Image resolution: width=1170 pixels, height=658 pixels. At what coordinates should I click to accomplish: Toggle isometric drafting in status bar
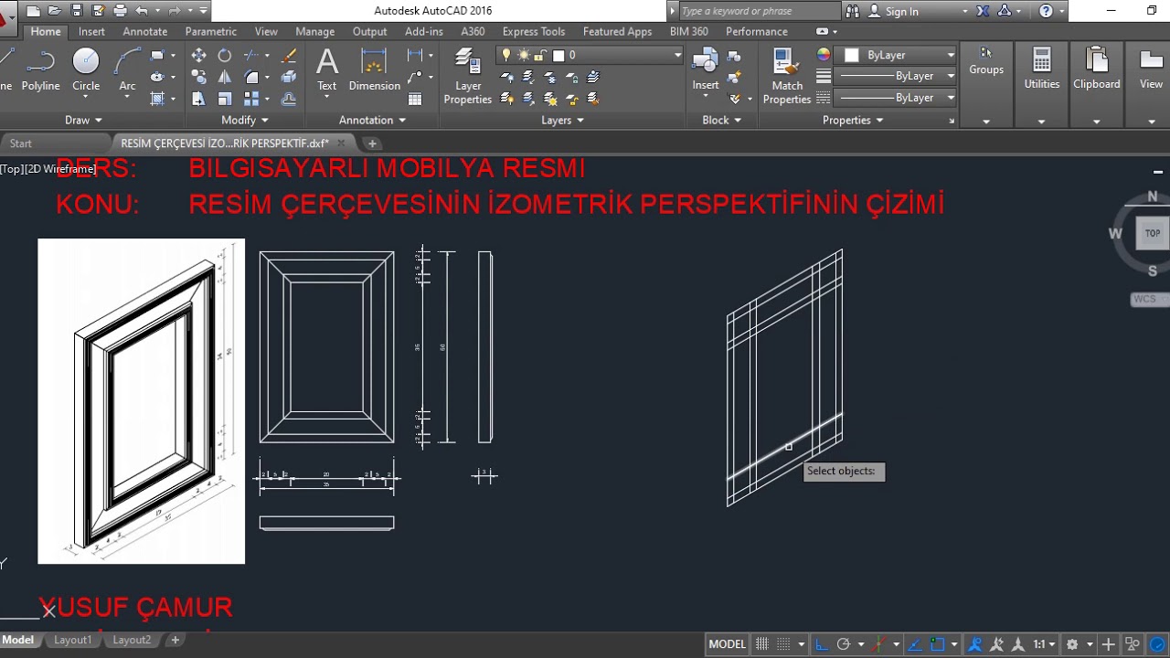[x=879, y=644]
